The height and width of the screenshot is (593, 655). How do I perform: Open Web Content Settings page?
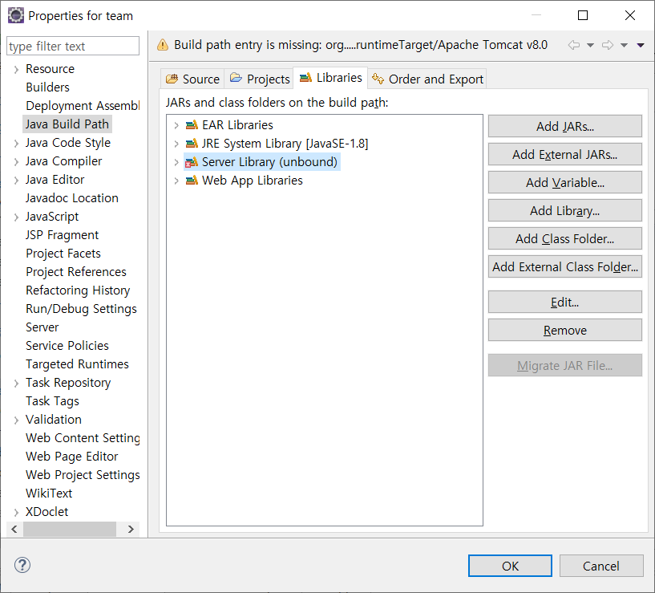[83, 438]
